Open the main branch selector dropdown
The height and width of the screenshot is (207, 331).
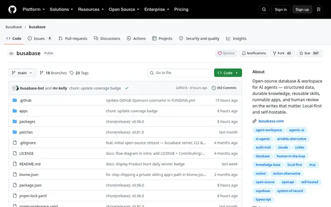(22, 73)
